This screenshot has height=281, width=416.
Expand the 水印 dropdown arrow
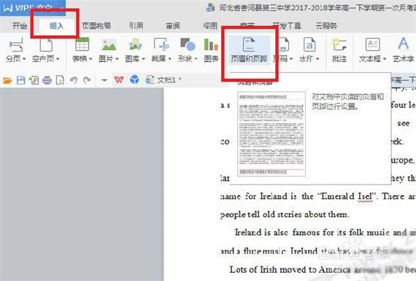point(318,59)
